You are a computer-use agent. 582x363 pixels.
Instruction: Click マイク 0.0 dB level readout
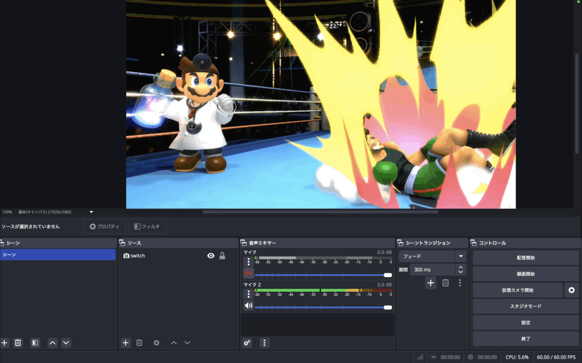click(384, 252)
